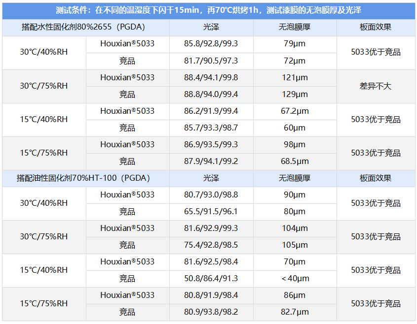417x324 pixels.
Task: Click the 129μm film thickness cell
Action: [x=295, y=95]
